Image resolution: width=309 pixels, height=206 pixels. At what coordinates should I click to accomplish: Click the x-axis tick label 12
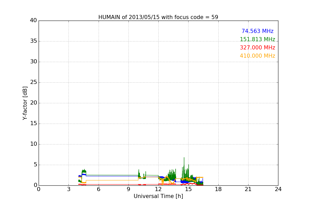(158, 189)
